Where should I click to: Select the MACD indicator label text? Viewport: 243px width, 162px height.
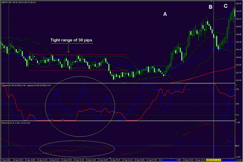(x=16, y=123)
